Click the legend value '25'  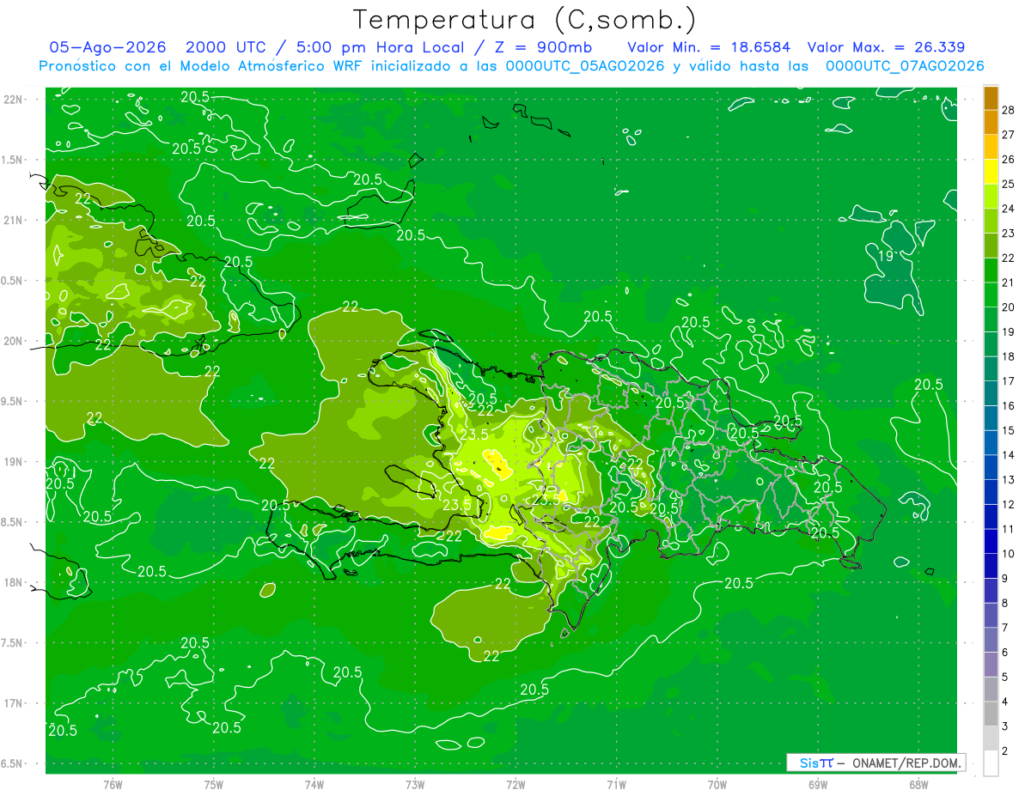tap(1009, 184)
